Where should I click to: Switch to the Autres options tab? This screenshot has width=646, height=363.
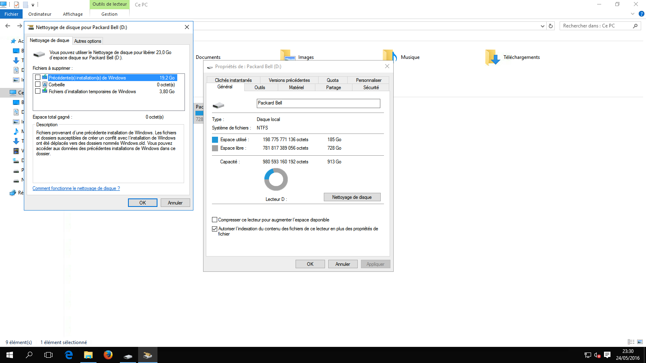(x=88, y=41)
